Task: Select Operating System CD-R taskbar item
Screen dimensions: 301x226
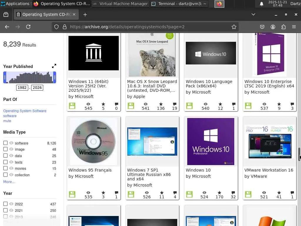Action: (62, 4)
